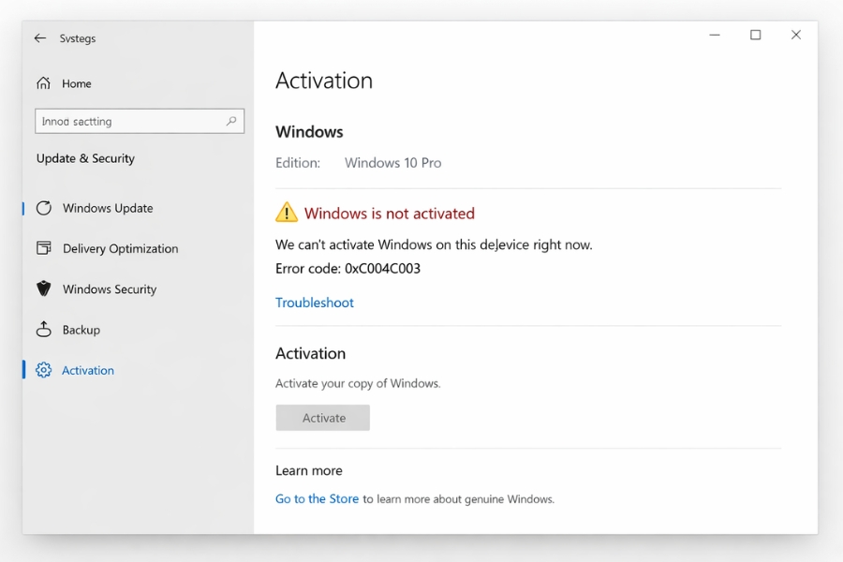Select the Activation sidebar entry
Screen dimensions: 843x562
coord(86,370)
